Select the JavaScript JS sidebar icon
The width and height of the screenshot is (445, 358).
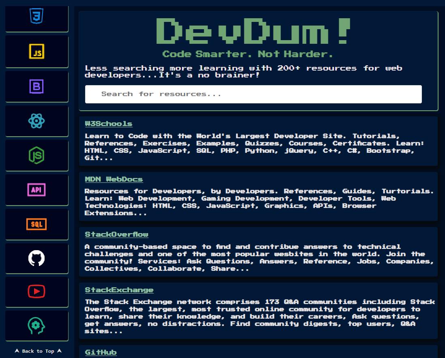click(x=36, y=51)
